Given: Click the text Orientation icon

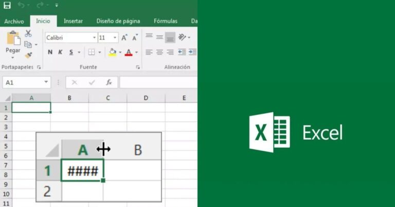Looking at the screenshot, I should click(x=182, y=37).
